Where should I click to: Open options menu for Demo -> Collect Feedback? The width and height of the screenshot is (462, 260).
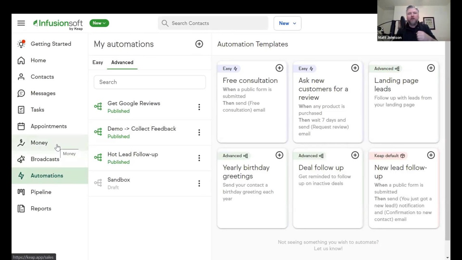199,132
